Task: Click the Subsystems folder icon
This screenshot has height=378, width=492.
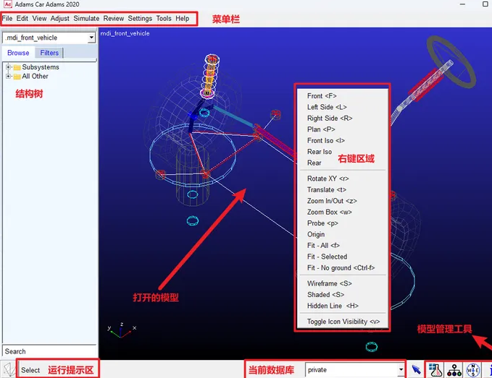Action: pos(17,67)
